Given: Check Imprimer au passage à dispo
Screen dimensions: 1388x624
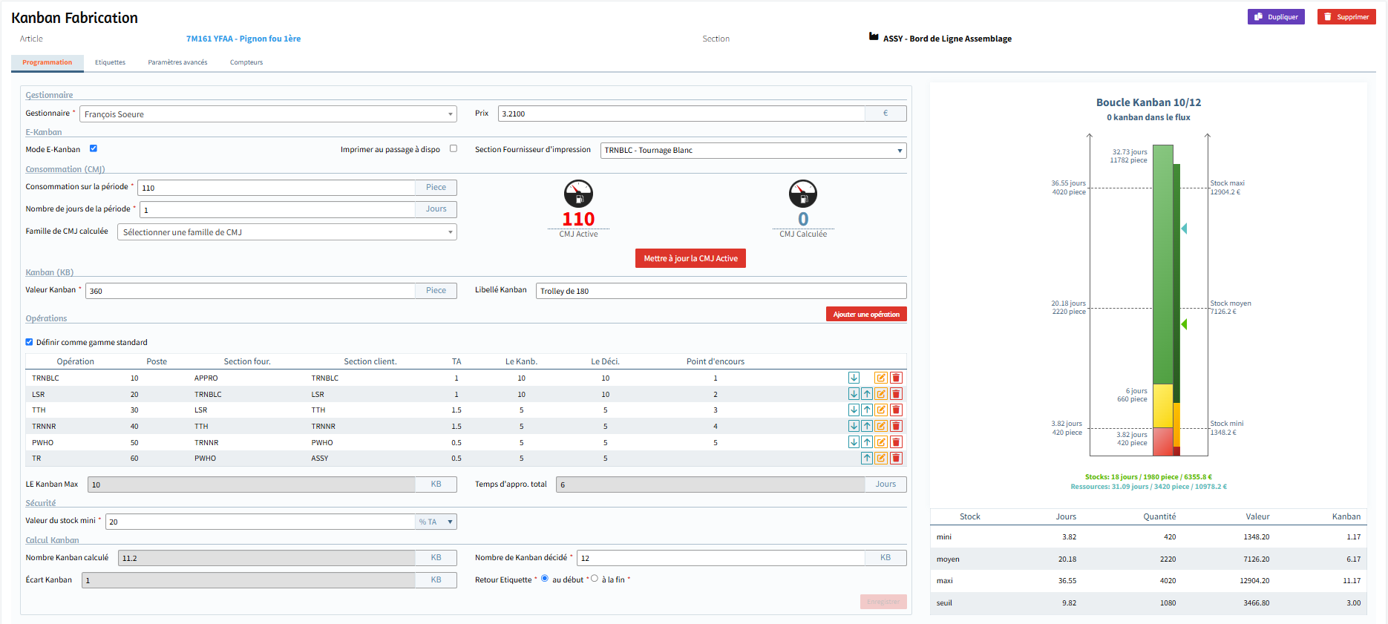Looking at the screenshot, I should [454, 148].
